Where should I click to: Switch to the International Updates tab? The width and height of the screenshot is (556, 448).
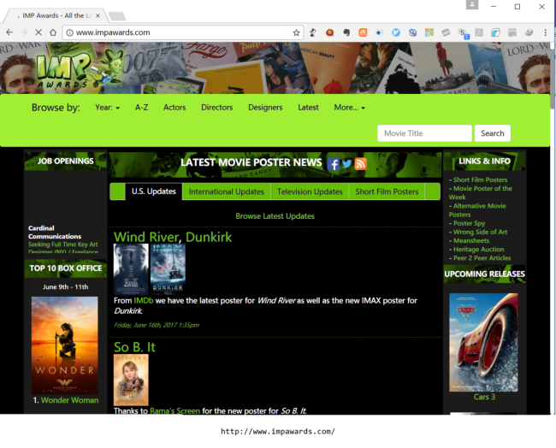coord(226,192)
